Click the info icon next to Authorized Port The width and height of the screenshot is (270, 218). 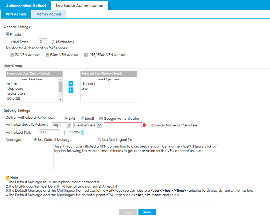click(83, 132)
